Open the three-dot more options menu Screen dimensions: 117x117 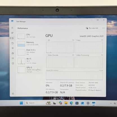103,28
